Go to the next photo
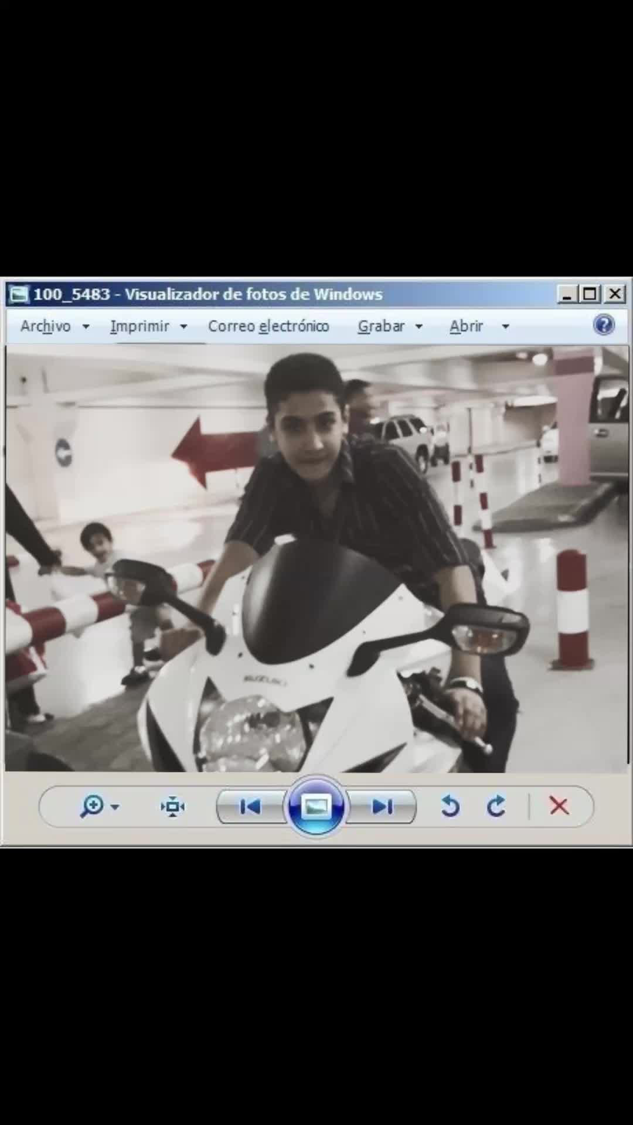633x1125 pixels. 383,807
